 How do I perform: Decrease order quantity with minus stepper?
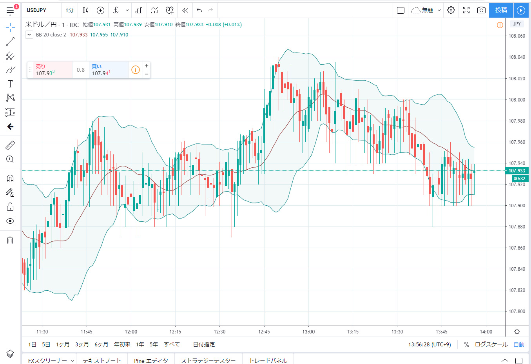pos(147,74)
